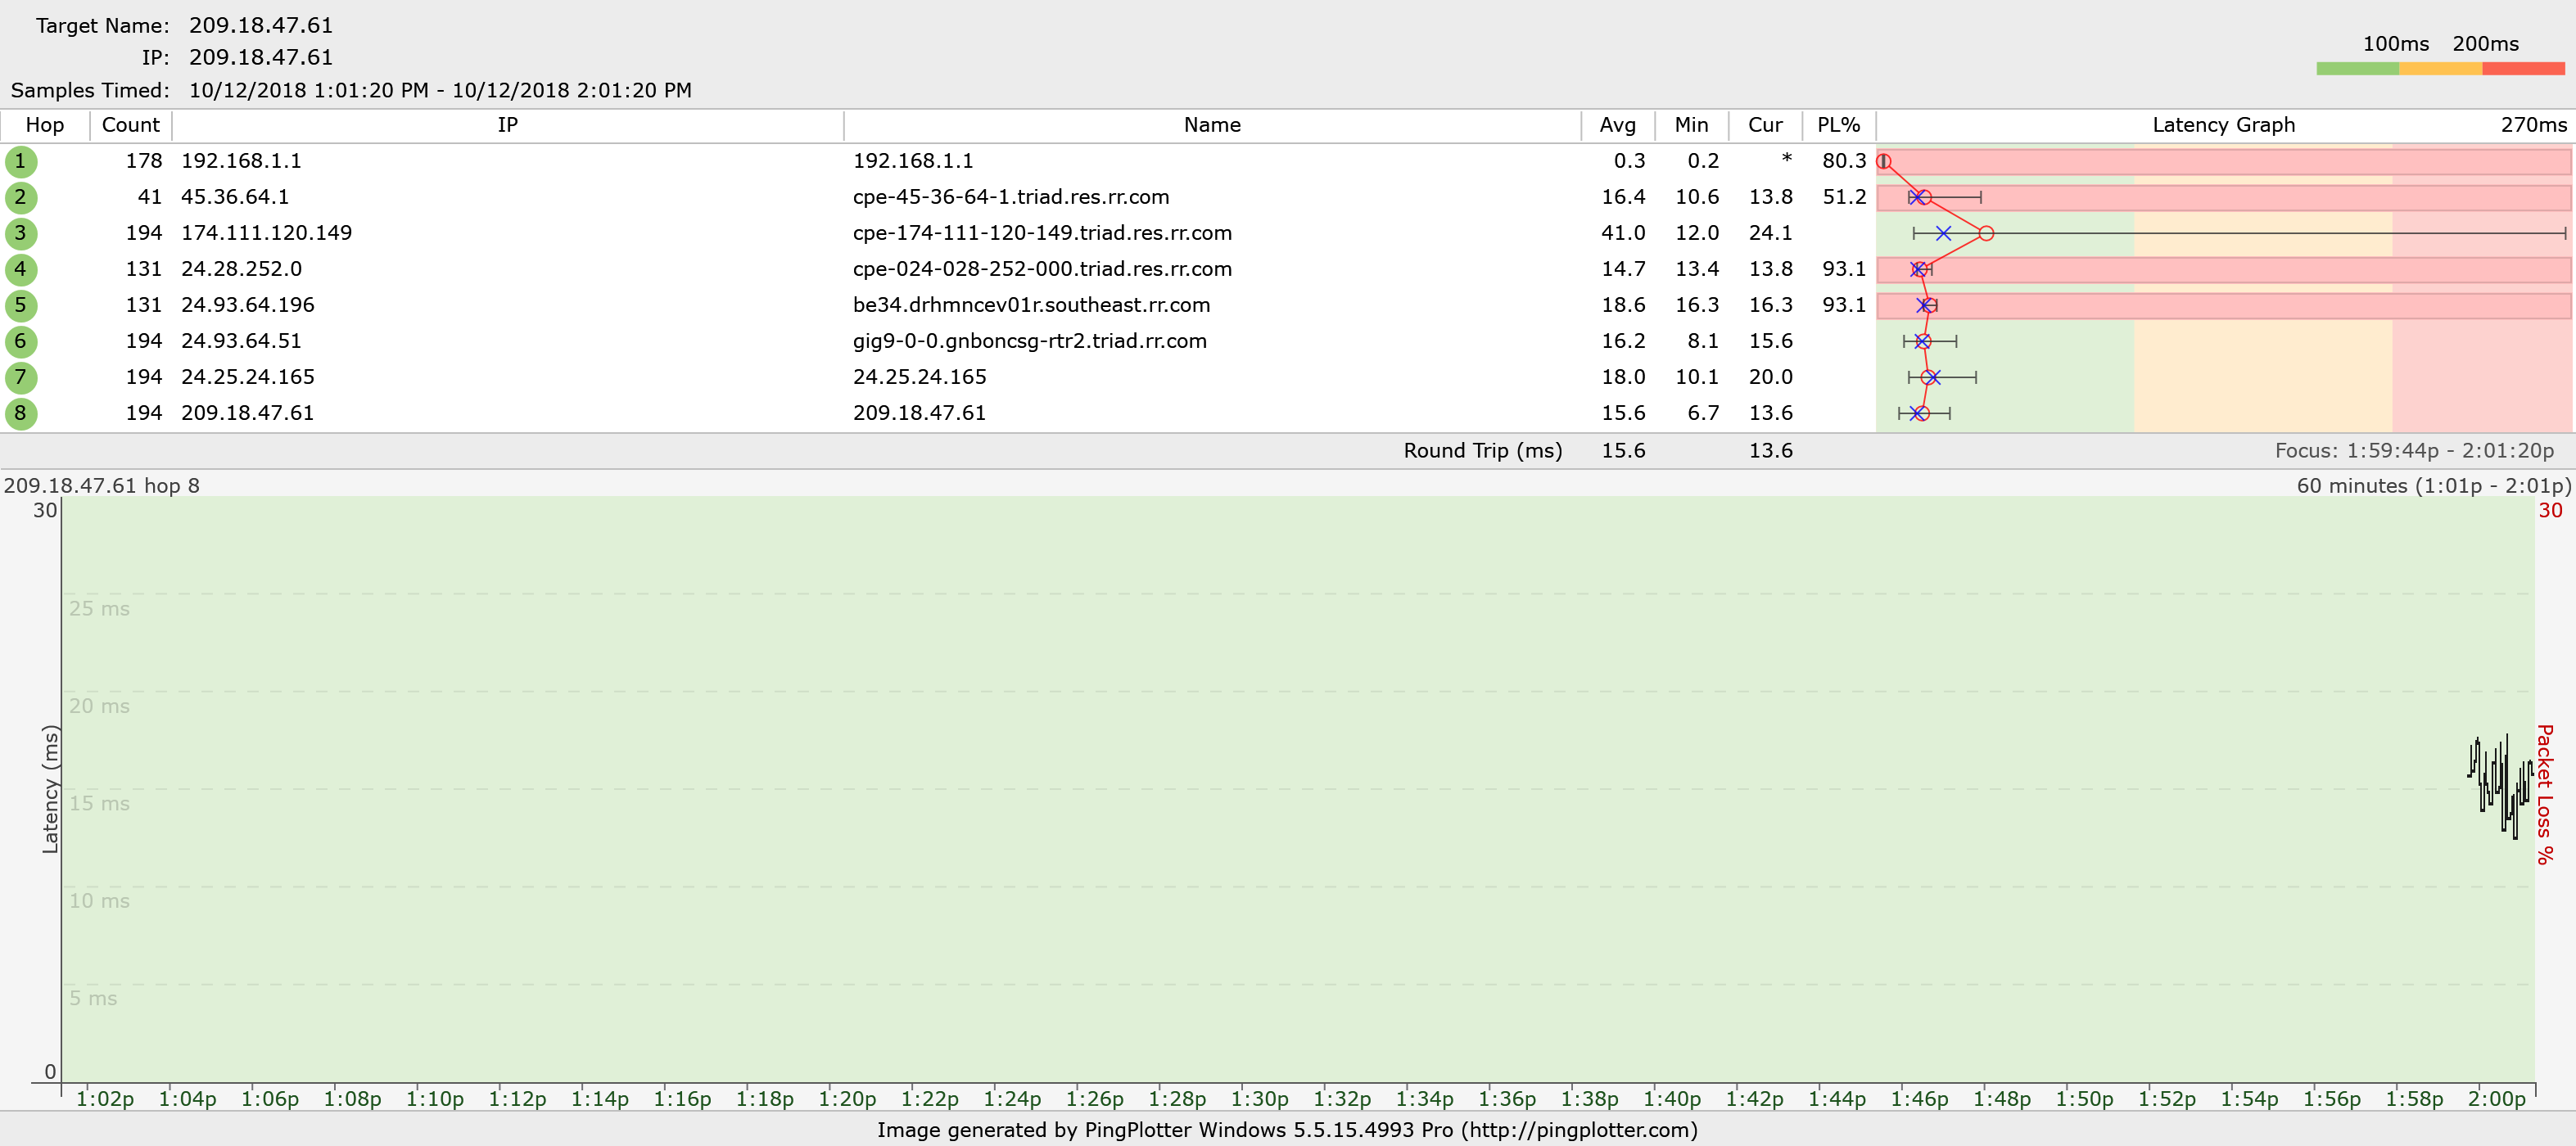Click hostname gig9-0-0.gnboncsg-rtr2.triad.rr.com
Screen dimensions: 2576x1146
[x=1030, y=341]
